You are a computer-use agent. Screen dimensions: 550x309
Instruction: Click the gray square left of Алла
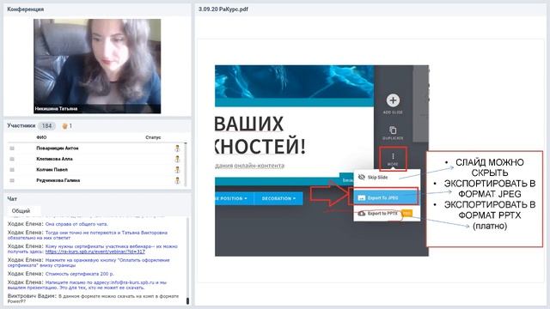point(12,159)
